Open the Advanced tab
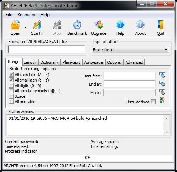Image resolution: width=177 pixels, height=172 pixels. 134,62
